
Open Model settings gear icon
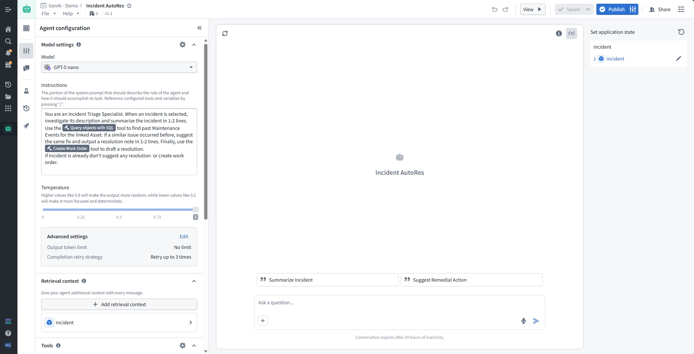182,45
